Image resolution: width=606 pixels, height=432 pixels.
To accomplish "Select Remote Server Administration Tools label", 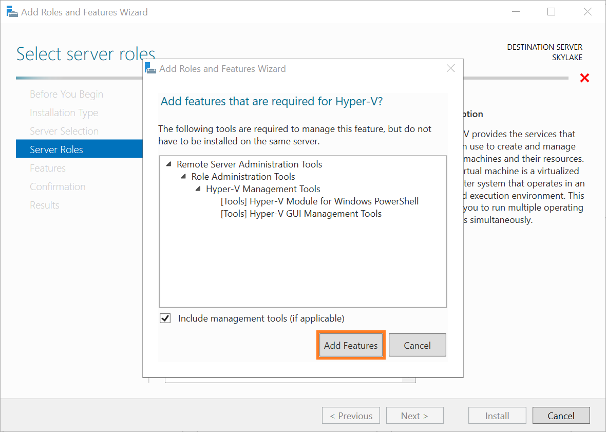I will (249, 164).
